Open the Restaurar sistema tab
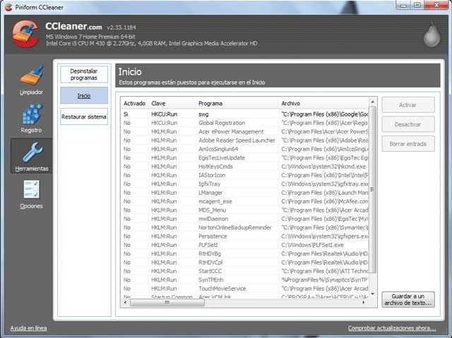The width and height of the screenshot is (452, 338). (84, 116)
